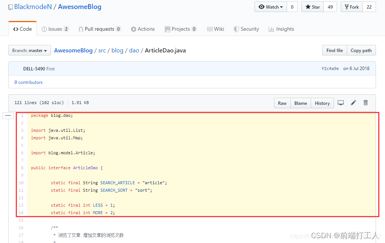Go to the Actions tab
This screenshot has height=243, width=385.
tap(143, 29)
